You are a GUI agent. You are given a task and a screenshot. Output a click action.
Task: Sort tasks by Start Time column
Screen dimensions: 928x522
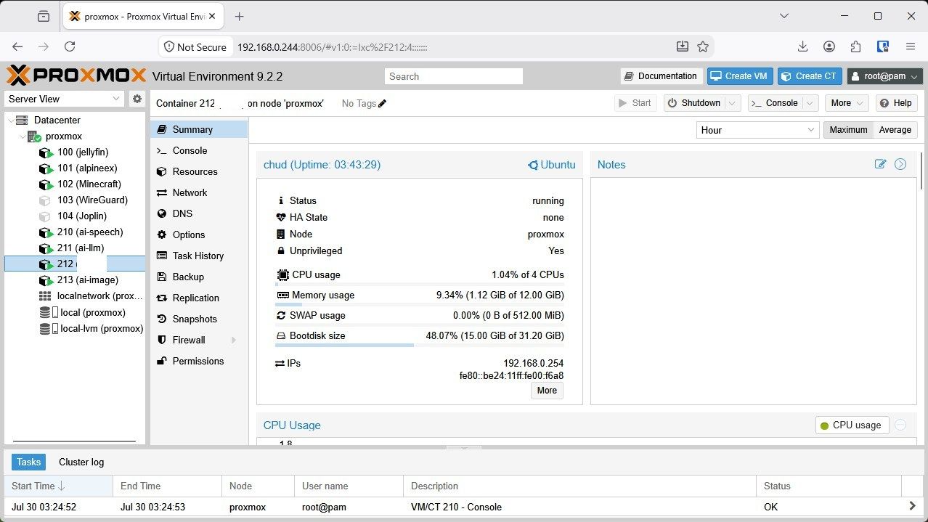click(x=58, y=486)
